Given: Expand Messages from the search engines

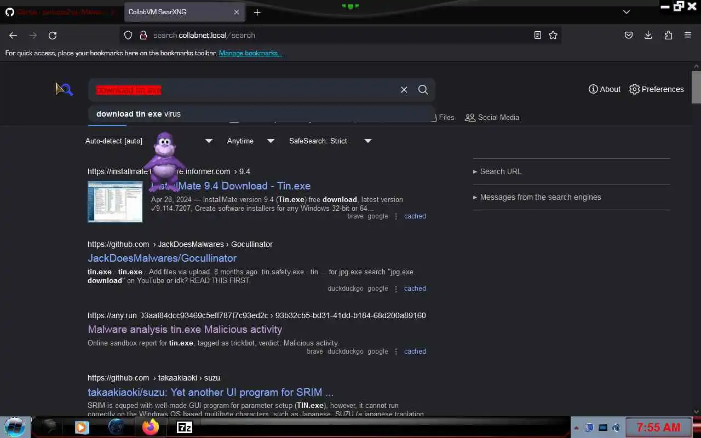Looking at the screenshot, I should [537, 197].
